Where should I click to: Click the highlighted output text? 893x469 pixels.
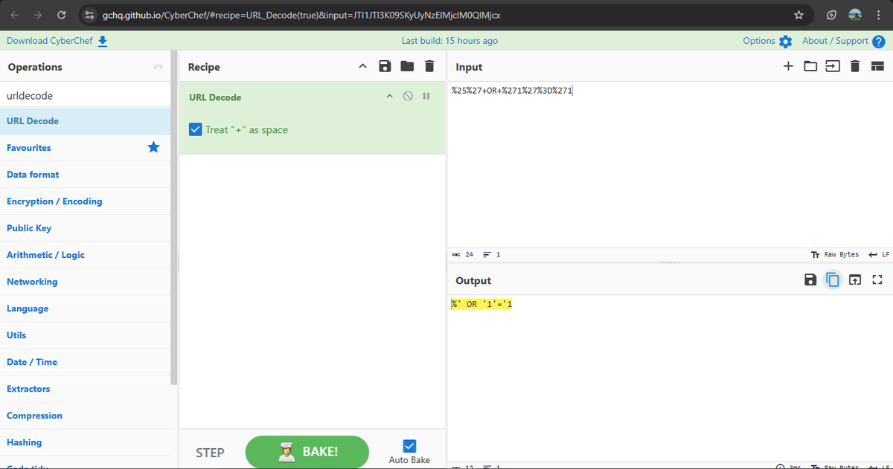(x=481, y=305)
